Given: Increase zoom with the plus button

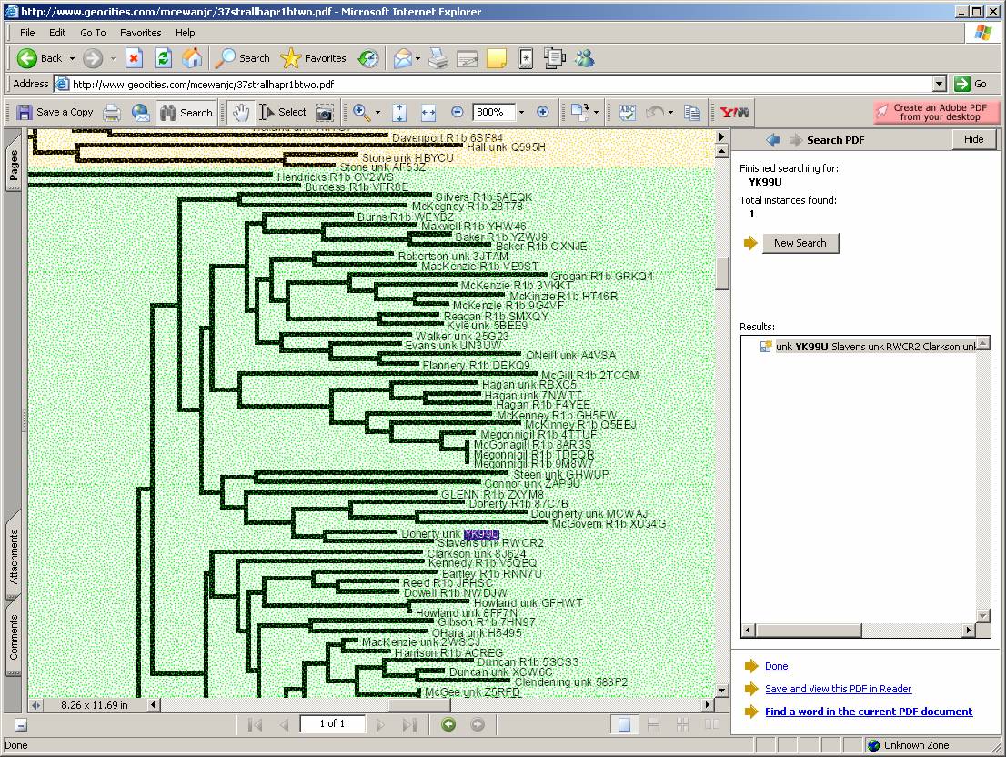Looking at the screenshot, I should pos(543,112).
